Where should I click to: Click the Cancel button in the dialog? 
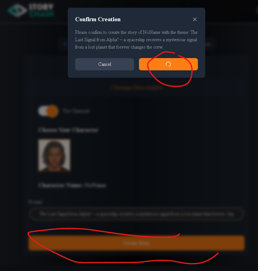click(x=105, y=64)
